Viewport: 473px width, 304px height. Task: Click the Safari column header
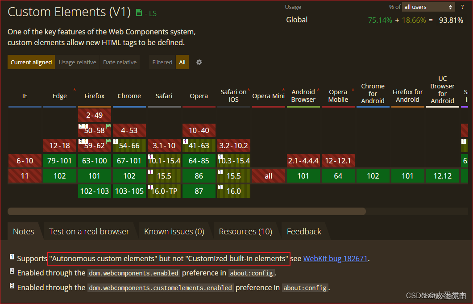[x=164, y=96]
